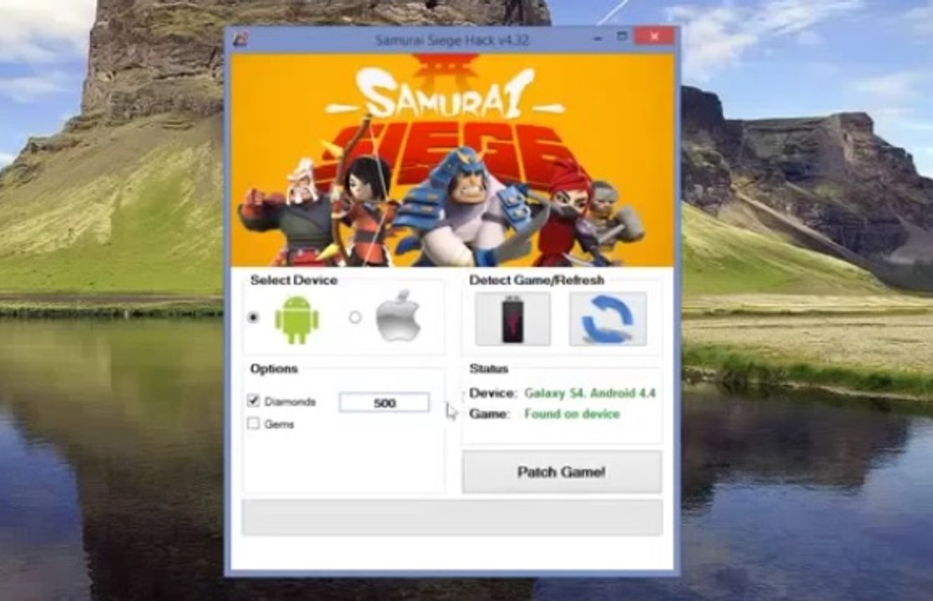Minimize the Samurai Siege Hack window

(x=598, y=38)
